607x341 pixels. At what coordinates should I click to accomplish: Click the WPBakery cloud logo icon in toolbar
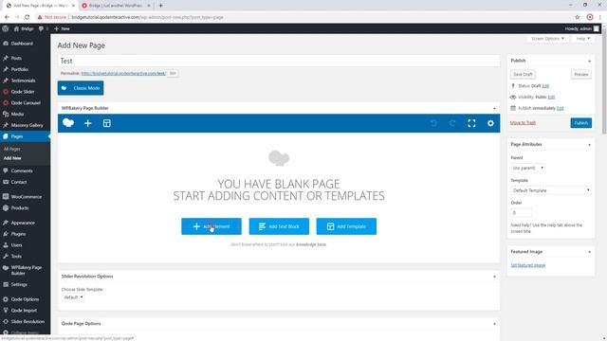[x=68, y=123]
